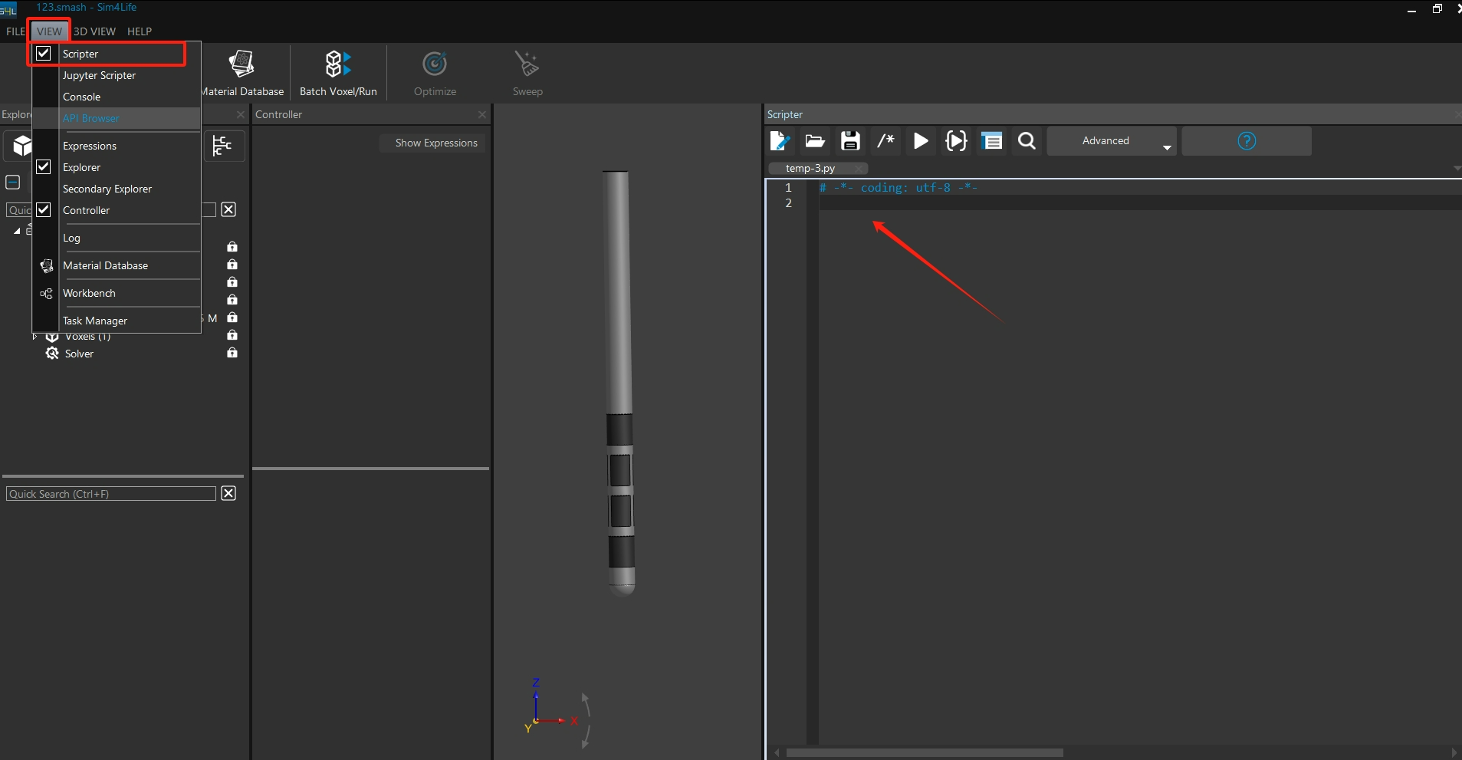
Task: Uncheck the Scripter checkbox in View menu
Action: click(x=44, y=54)
